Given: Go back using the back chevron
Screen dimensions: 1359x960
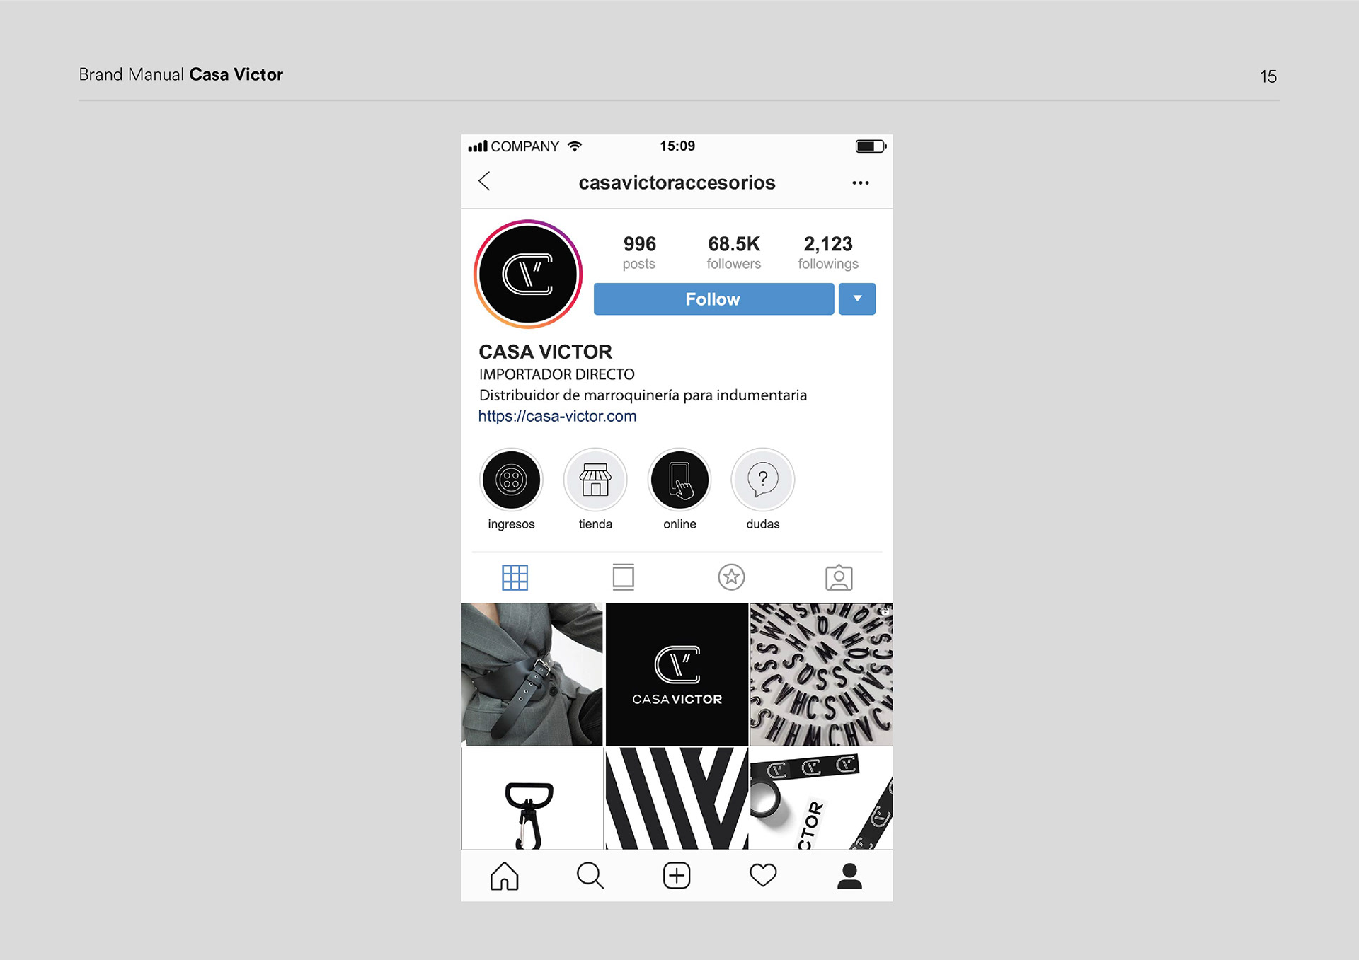Looking at the screenshot, I should pyautogui.click(x=484, y=181).
